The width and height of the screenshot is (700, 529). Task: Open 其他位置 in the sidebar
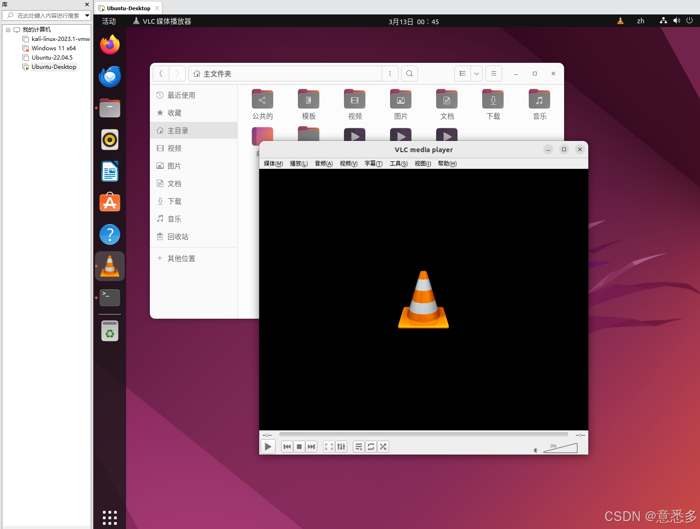tap(194, 259)
